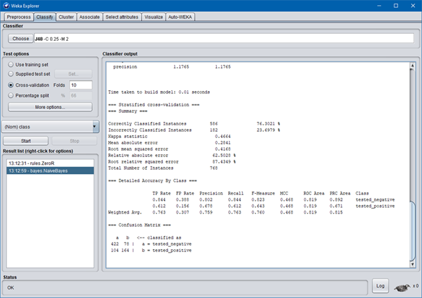The height and width of the screenshot is (298, 422).
Task: Click the Log button
Action: coord(380,285)
